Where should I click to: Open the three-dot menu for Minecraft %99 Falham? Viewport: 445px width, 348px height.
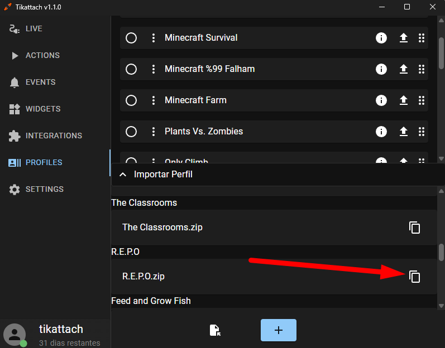tap(153, 69)
